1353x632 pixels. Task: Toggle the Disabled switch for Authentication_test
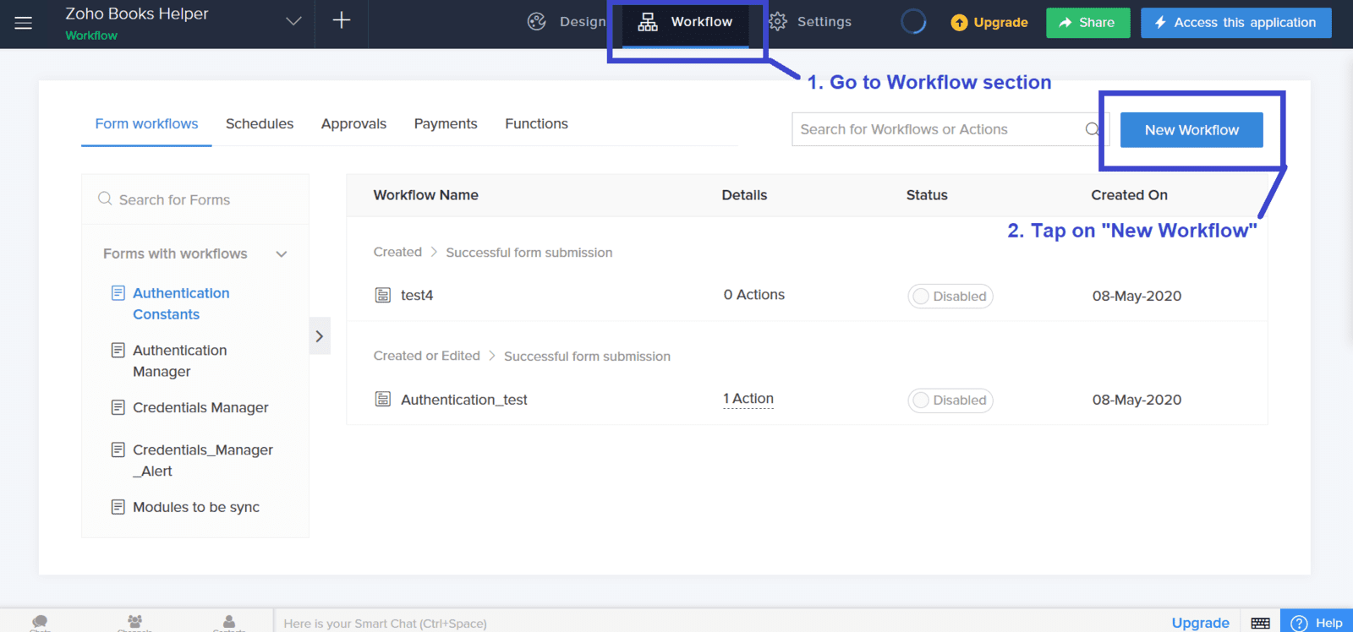(x=950, y=400)
